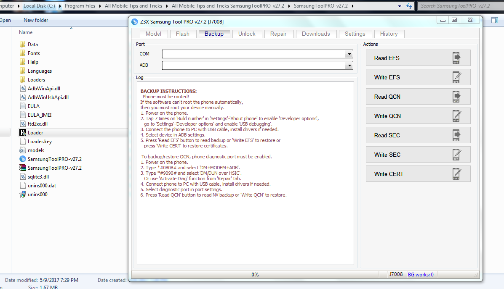Select the Loader application icon
This screenshot has width=504, height=289.
pos(22,132)
